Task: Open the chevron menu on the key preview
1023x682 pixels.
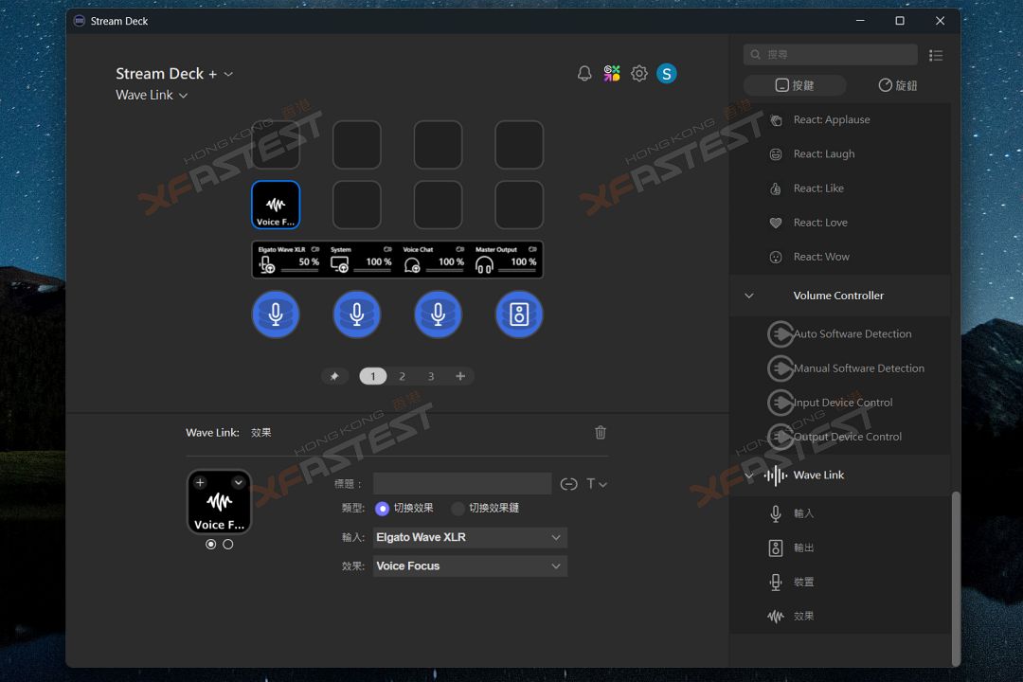Action: pos(238,482)
